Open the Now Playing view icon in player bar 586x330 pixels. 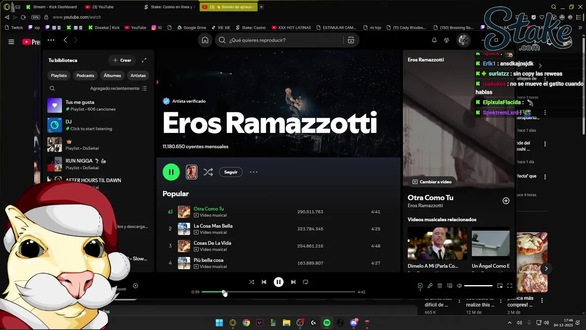click(420, 286)
